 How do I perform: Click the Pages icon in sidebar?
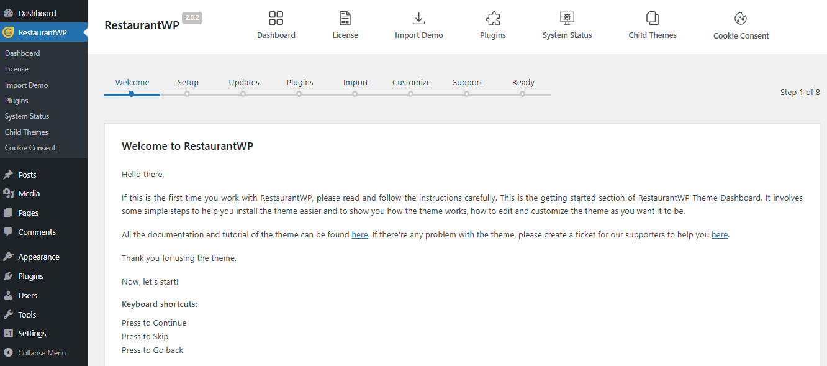(x=9, y=213)
